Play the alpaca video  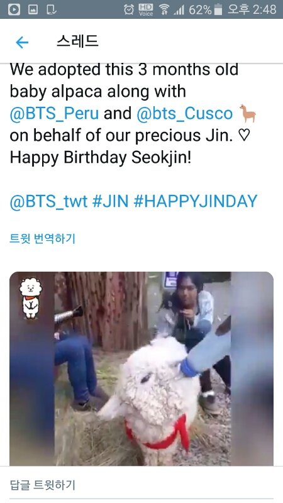141,368
